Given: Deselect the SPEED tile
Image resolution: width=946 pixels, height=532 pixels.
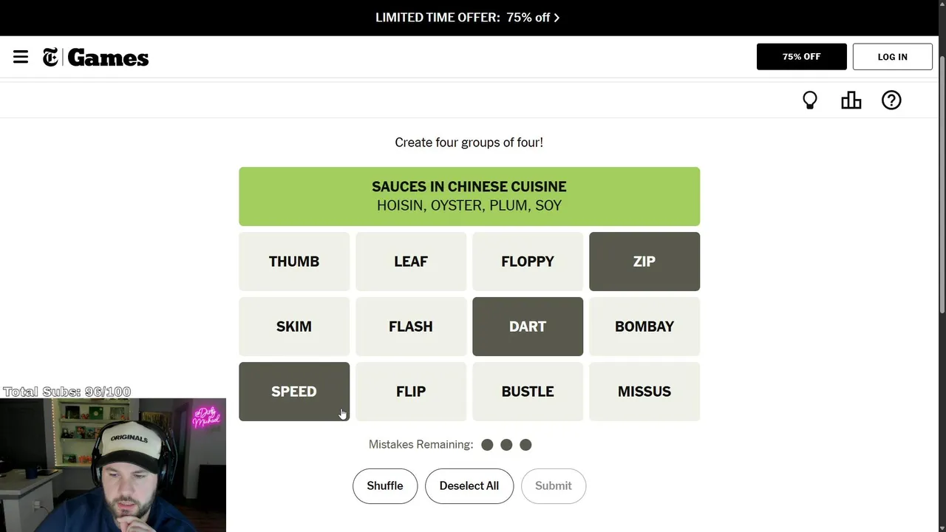Looking at the screenshot, I should (x=293, y=392).
